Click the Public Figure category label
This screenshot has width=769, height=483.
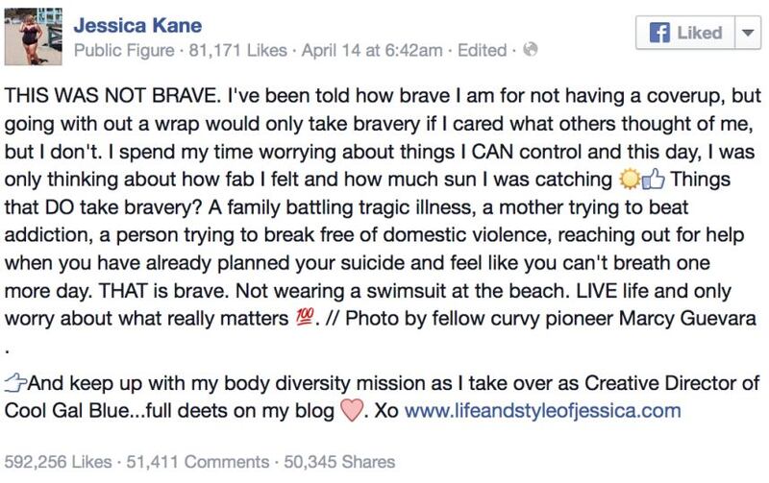[124, 50]
